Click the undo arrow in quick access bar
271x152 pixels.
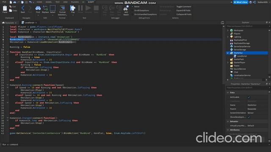click(x=30, y=2)
